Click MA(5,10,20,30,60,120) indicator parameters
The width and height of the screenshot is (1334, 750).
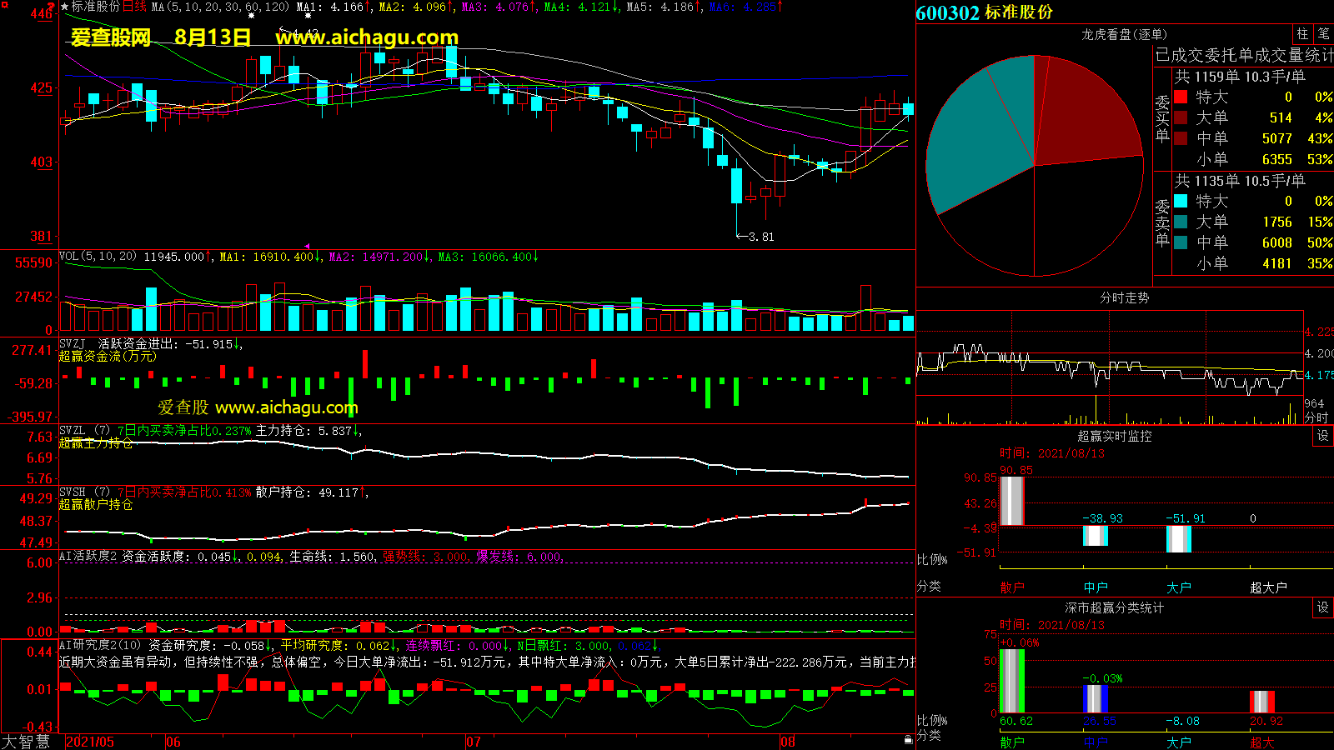(219, 7)
